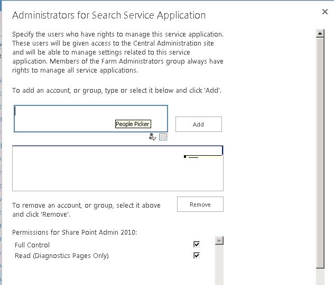Click the "Permissions for Share Point Admin 2010" heading
The height and width of the screenshot is (285, 334).
[x=75, y=233]
